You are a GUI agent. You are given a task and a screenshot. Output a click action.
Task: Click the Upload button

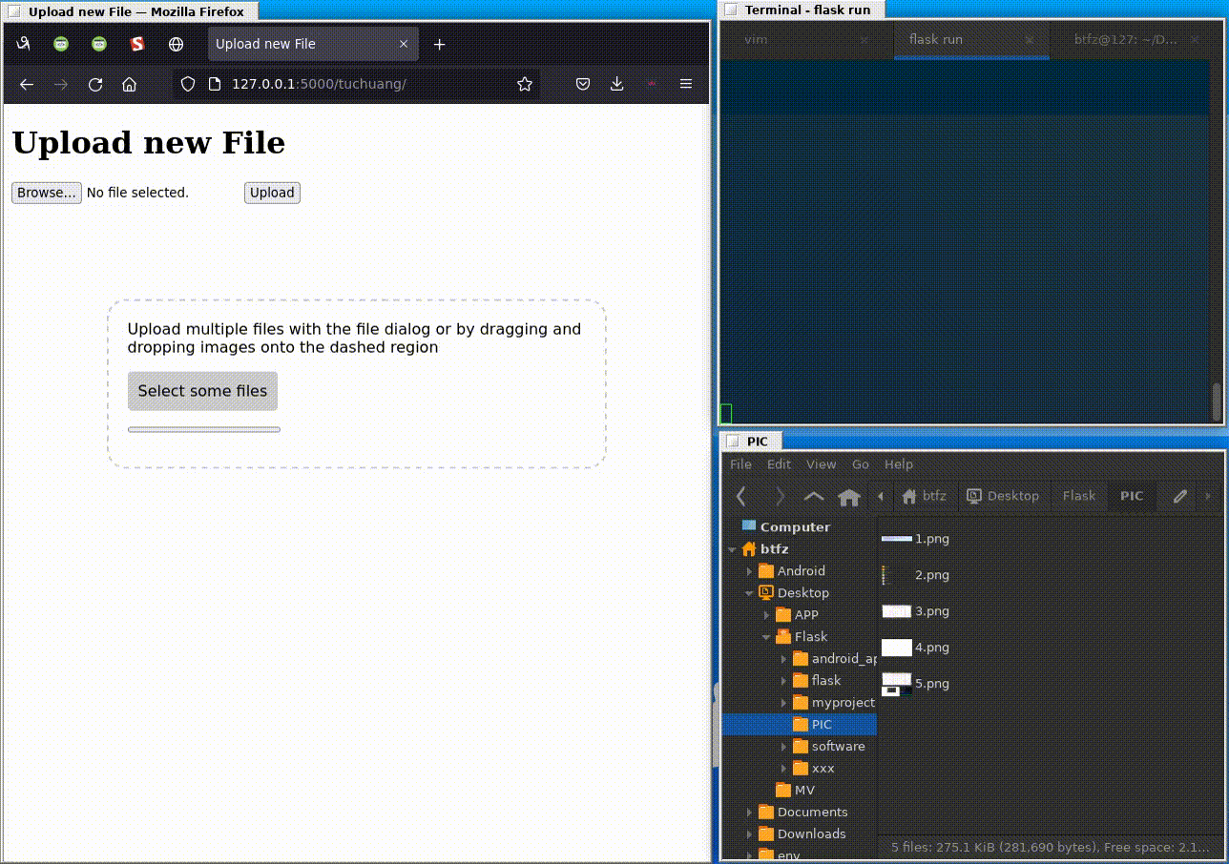272,193
